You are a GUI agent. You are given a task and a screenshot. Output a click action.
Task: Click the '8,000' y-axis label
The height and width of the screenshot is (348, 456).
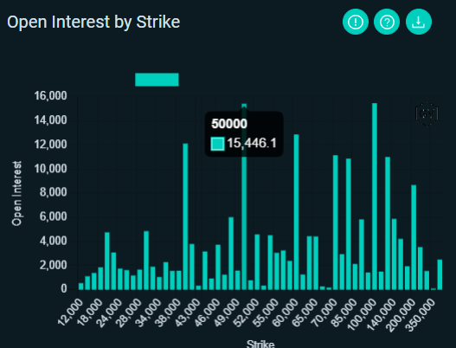click(x=54, y=192)
